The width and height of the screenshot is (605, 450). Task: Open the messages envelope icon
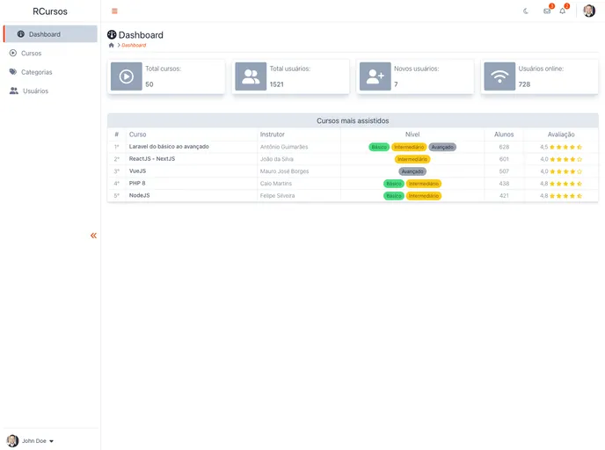pyautogui.click(x=547, y=11)
